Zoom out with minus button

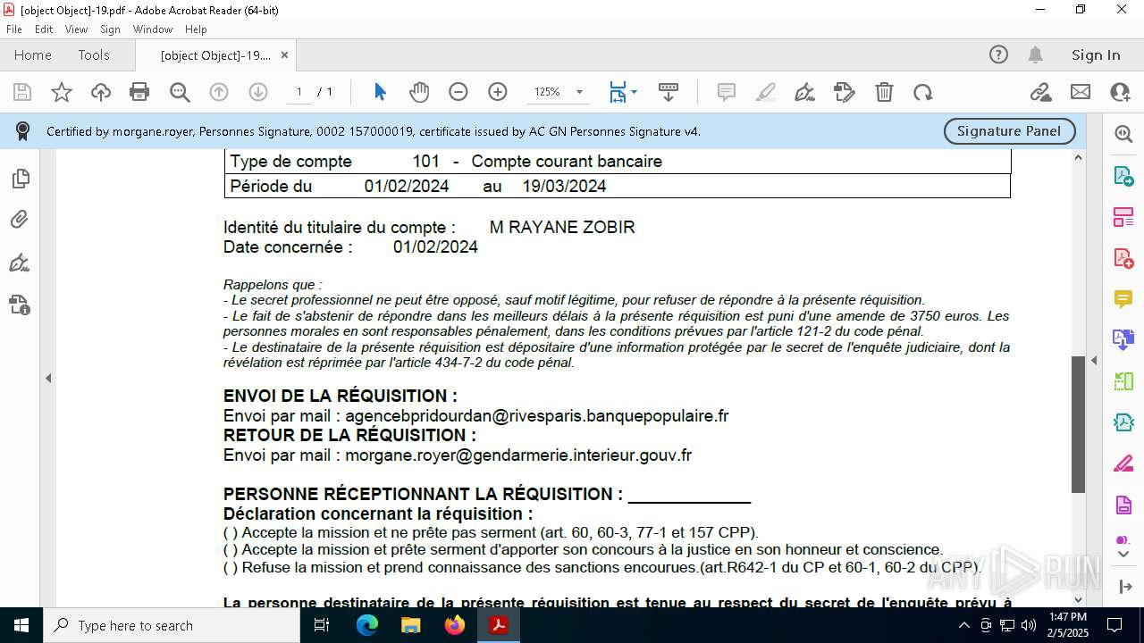[x=458, y=92]
